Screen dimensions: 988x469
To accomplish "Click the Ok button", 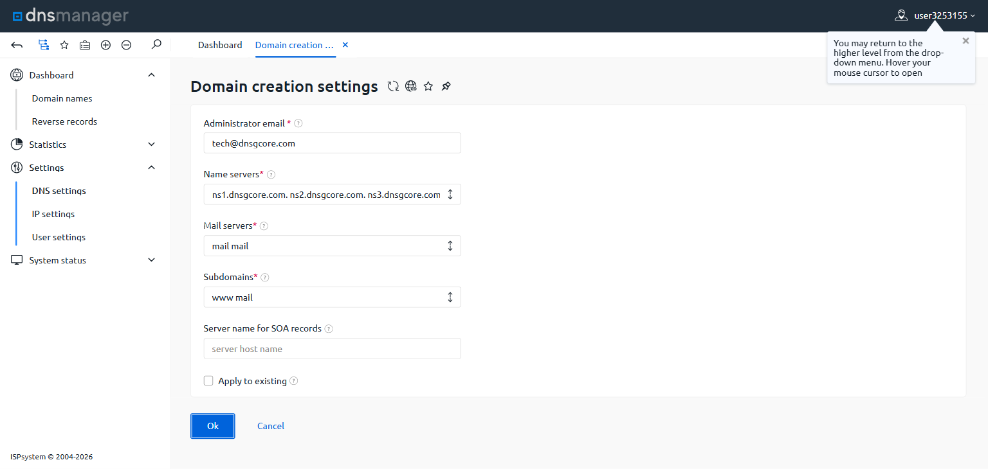I will pyautogui.click(x=213, y=426).
